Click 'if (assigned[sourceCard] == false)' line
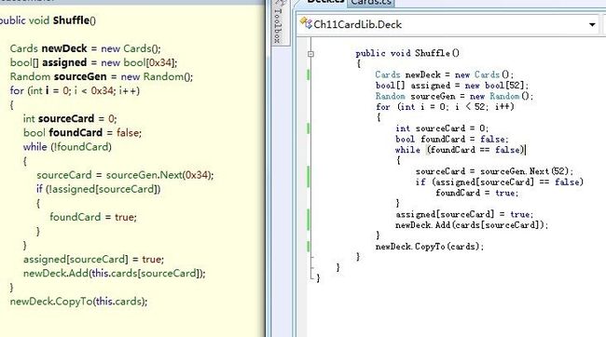 [x=500, y=182]
